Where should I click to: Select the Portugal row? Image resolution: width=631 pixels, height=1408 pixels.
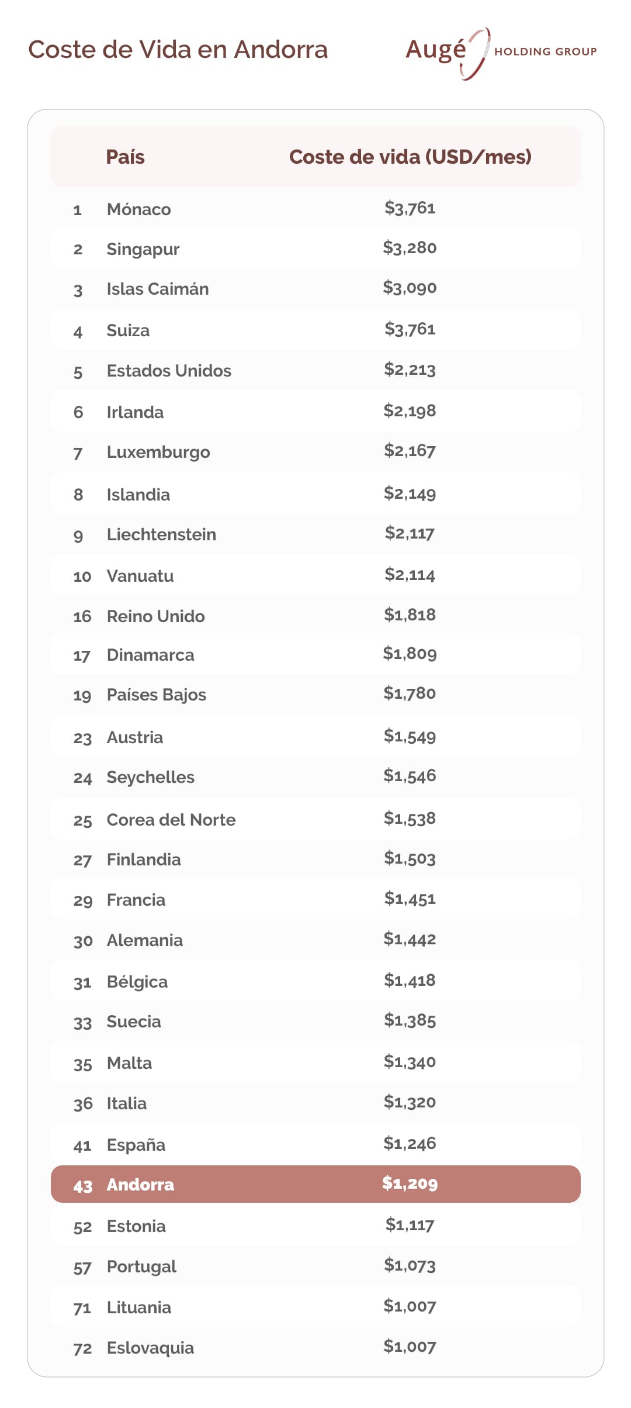315,1266
